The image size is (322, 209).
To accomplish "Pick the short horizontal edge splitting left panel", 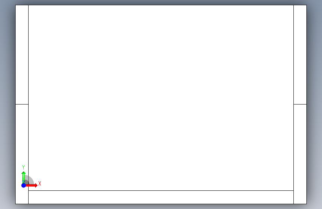I will click(22, 104).
